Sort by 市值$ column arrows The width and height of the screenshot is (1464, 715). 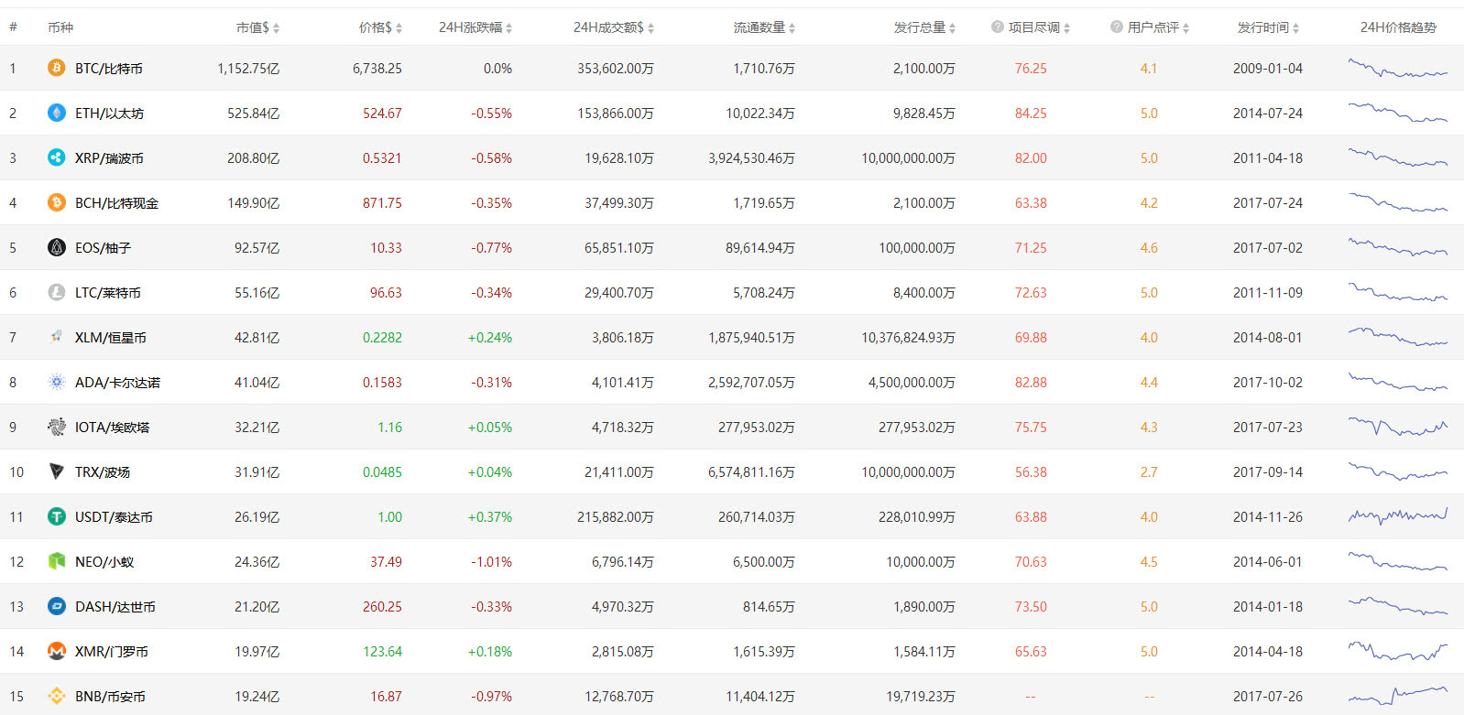click(x=277, y=28)
